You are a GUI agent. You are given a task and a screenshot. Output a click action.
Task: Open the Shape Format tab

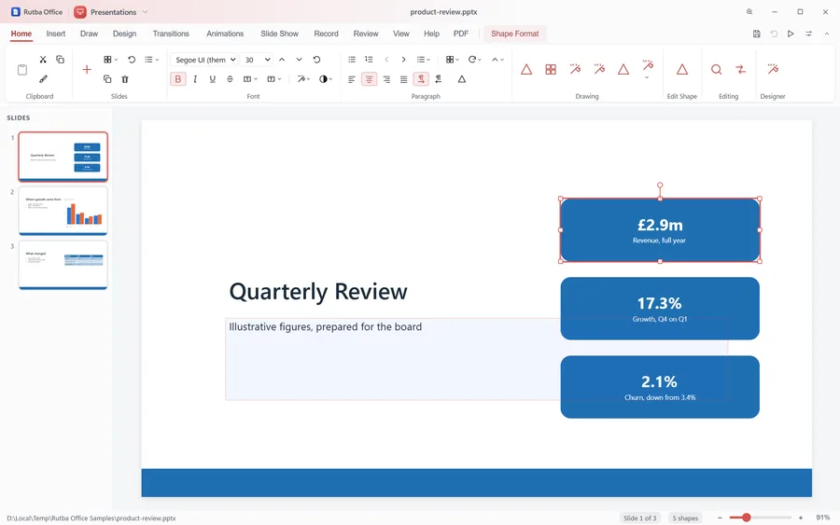tap(515, 34)
